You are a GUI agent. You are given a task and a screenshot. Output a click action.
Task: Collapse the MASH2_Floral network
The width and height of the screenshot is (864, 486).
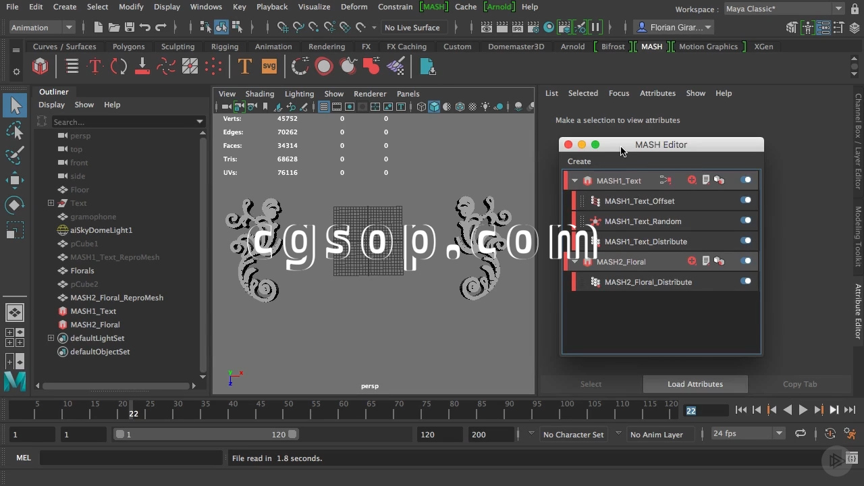574,262
